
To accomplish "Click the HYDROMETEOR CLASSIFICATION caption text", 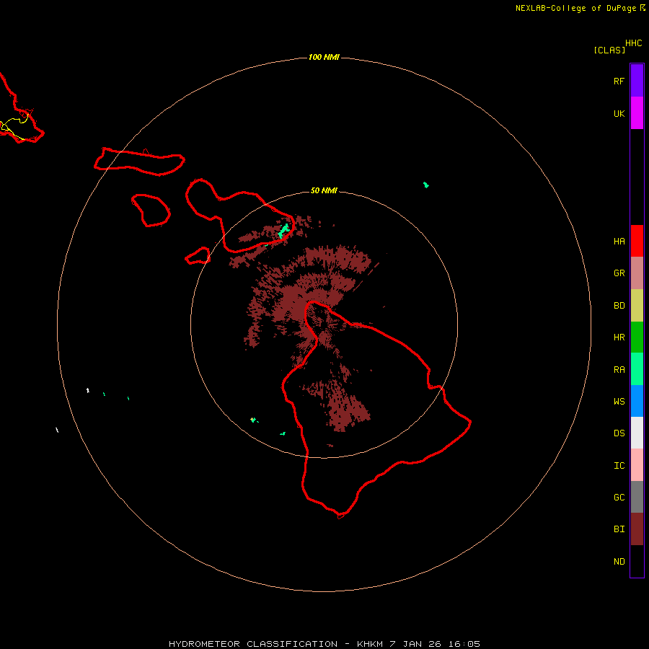I will tap(253, 644).
